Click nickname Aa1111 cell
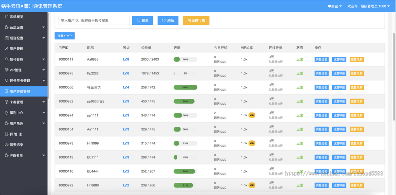This screenshot has height=195, width=396. tap(93, 129)
